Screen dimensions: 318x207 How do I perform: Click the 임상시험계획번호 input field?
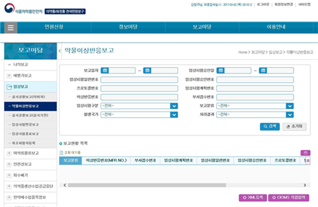[255, 88]
